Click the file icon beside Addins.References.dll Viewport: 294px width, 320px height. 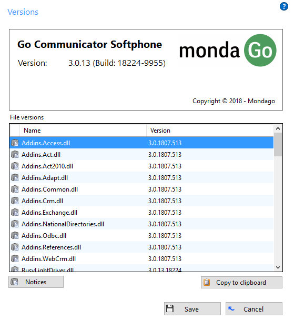point(15,247)
